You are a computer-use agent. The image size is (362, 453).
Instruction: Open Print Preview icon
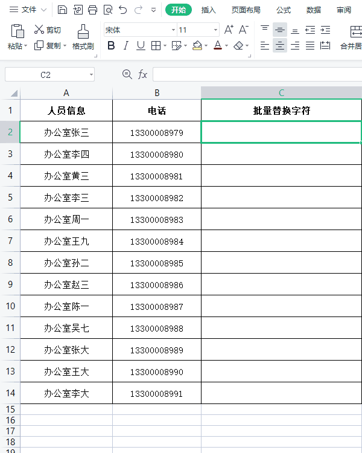tap(108, 10)
